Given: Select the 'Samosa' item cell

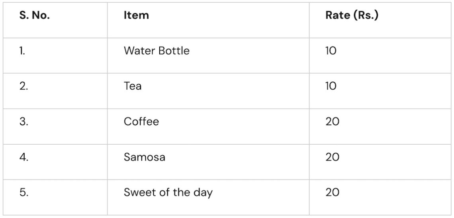Looking at the screenshot, I should [145, 157].
